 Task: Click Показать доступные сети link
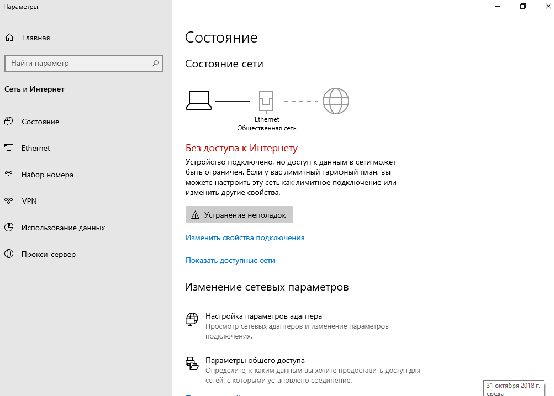point(230,260)
